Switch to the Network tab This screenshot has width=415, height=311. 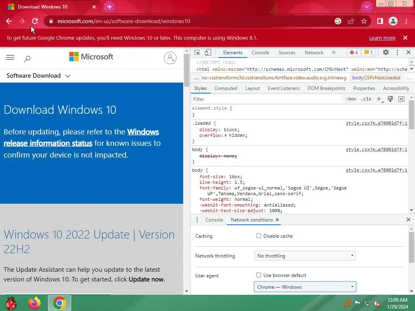[x=314, y=52]
